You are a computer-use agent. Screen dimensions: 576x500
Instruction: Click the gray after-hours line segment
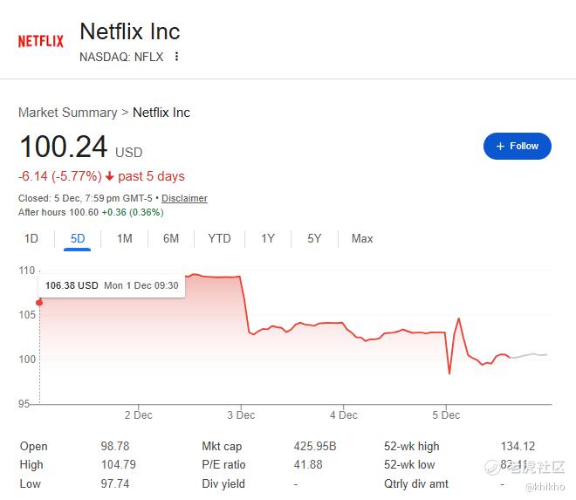(531, 355)
